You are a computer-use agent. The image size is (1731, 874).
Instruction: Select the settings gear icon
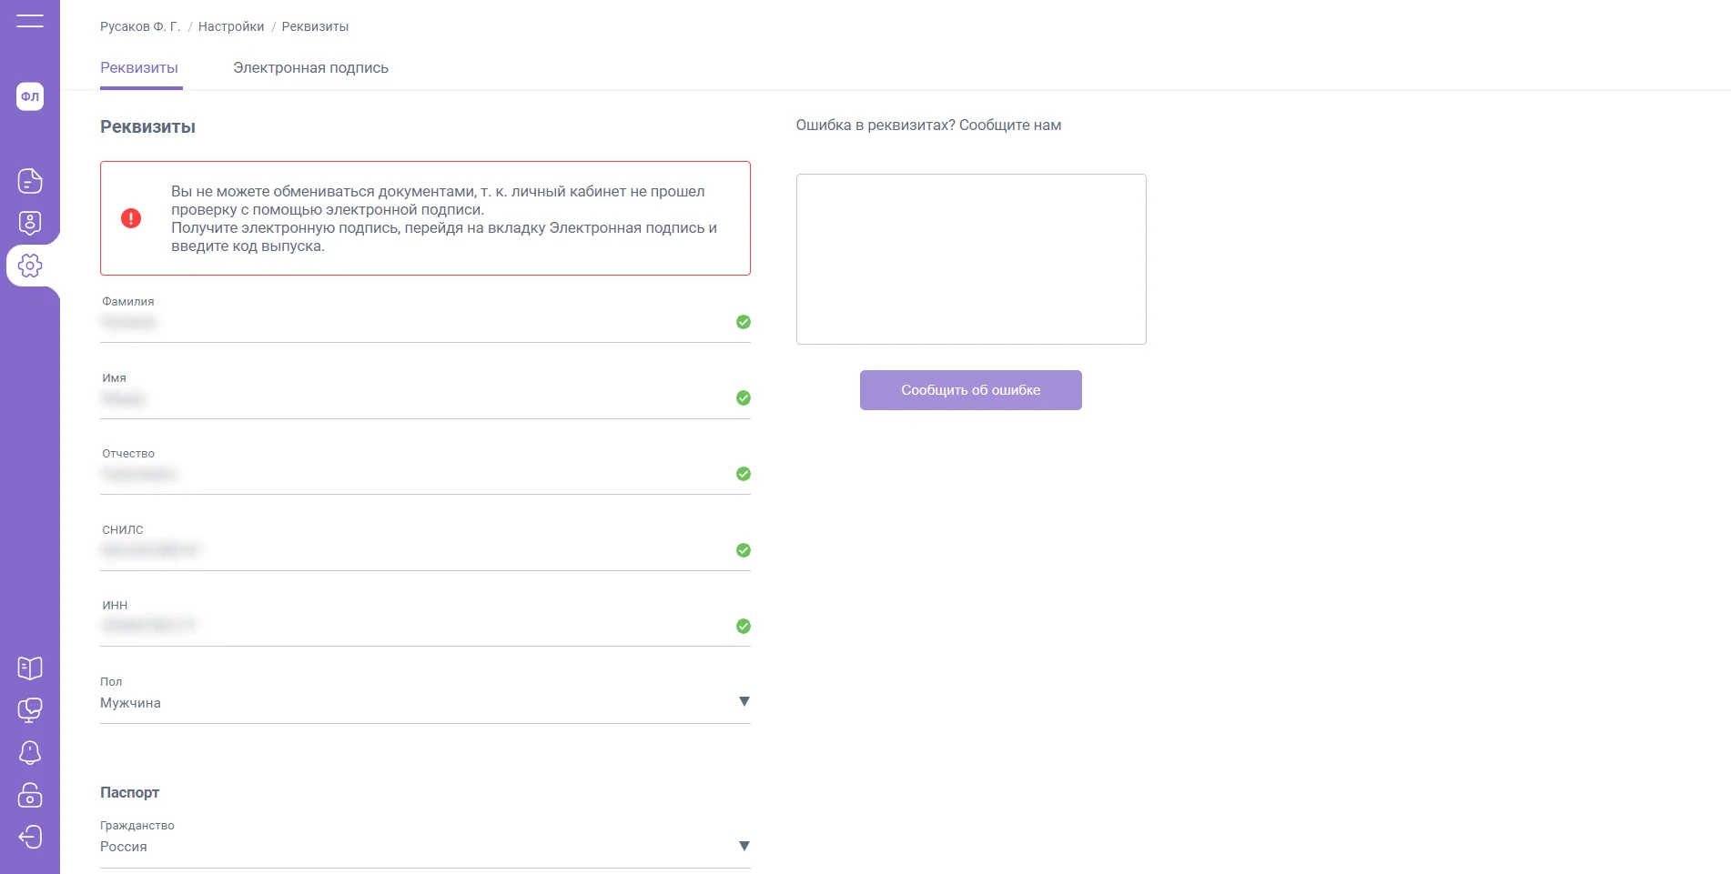coord(30,266)
